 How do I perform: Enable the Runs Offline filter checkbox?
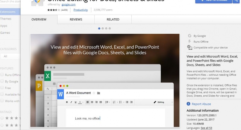pyautogui.click(x=2, y=75)
